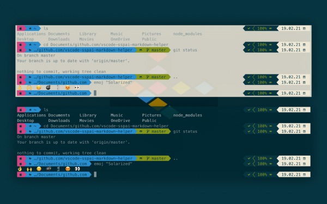This screenshot has height=204, width=327.
Task: Click the bomb emoji in the light terminal
Action: (48, 88)
